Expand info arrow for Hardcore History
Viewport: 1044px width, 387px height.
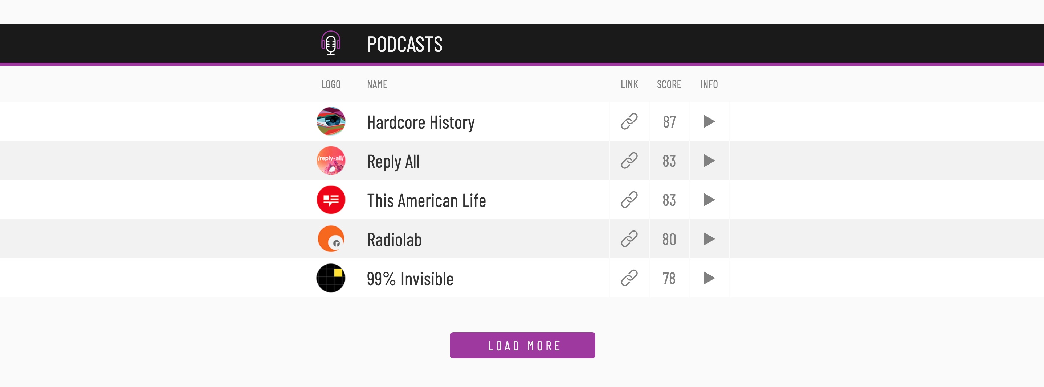709,121
